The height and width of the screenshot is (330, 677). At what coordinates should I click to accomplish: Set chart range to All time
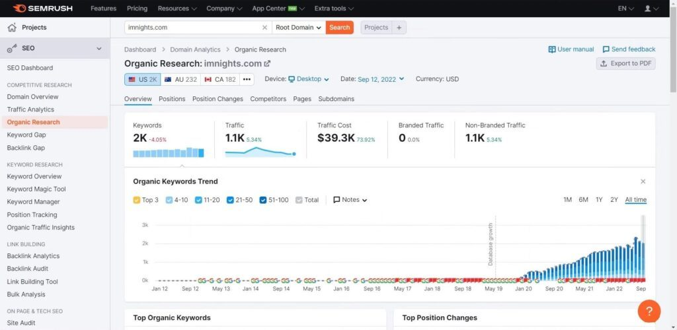[x=636, y=199]
